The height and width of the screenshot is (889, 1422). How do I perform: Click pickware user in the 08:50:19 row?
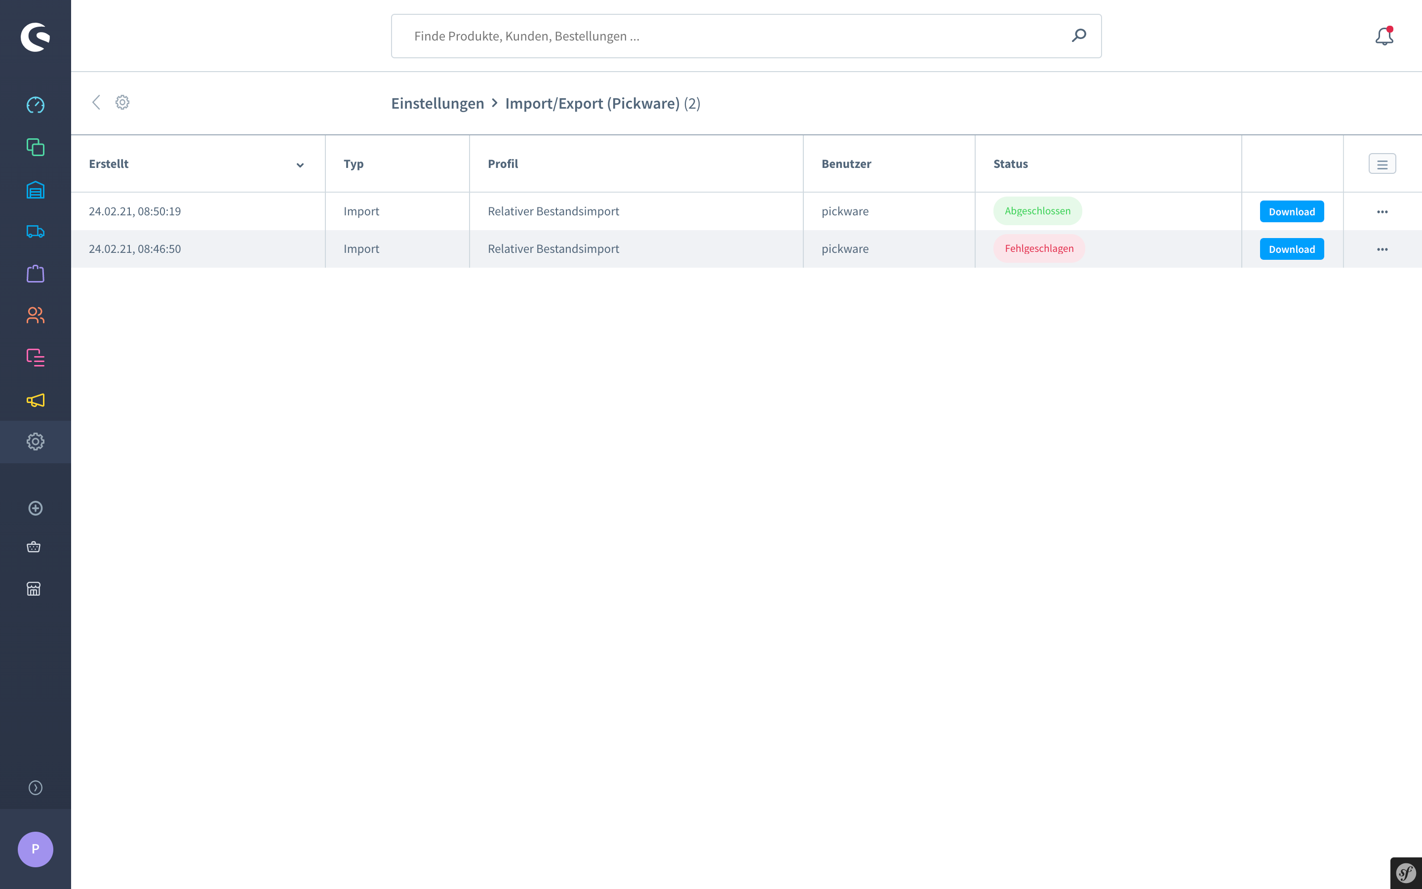(845, 211)
